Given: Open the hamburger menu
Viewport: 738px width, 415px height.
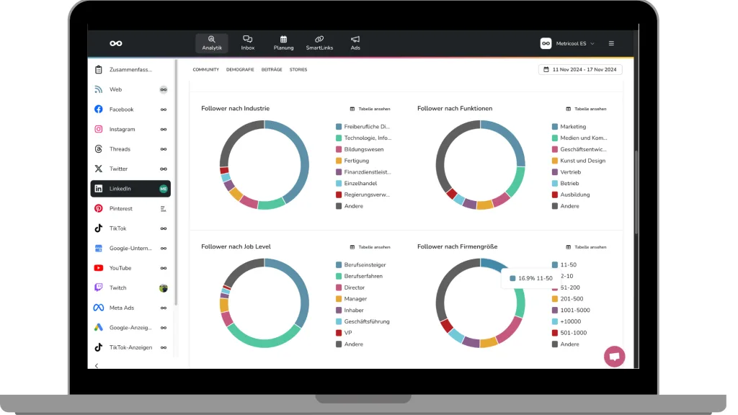Looking at the screenshot, I should pos(611,43).
